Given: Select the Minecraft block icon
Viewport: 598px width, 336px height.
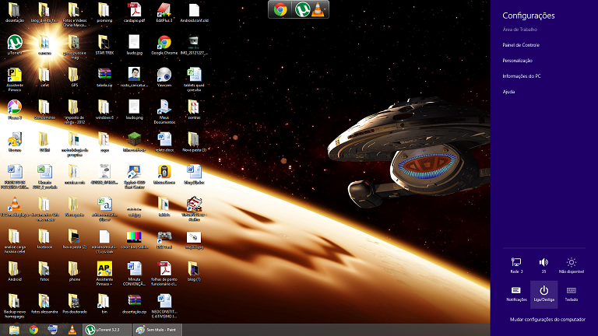Looking at the screenshot, I should pyautogui.click(x=134, y=142).
